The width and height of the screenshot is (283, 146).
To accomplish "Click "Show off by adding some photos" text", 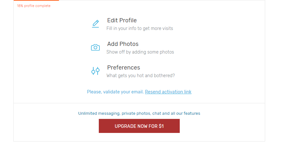I will coord(140,52).
